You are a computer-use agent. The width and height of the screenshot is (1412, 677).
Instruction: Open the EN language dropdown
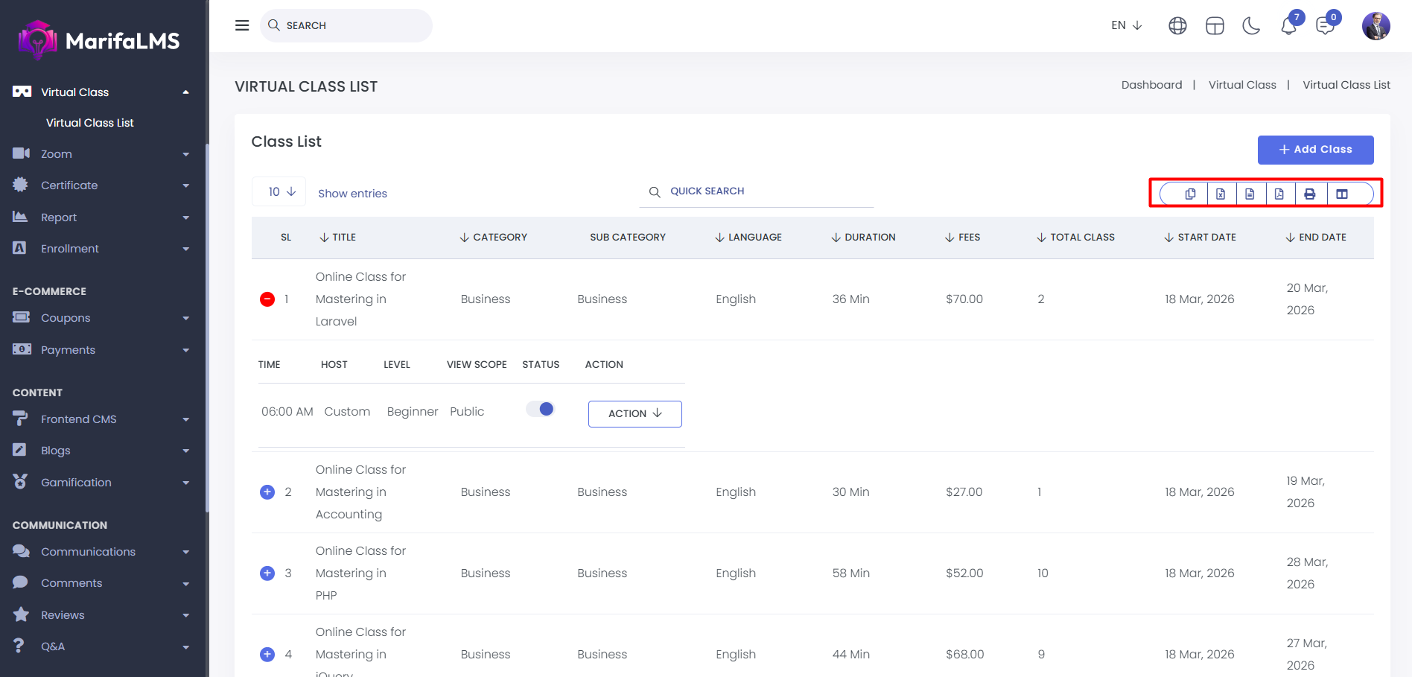click(1126, 25)
